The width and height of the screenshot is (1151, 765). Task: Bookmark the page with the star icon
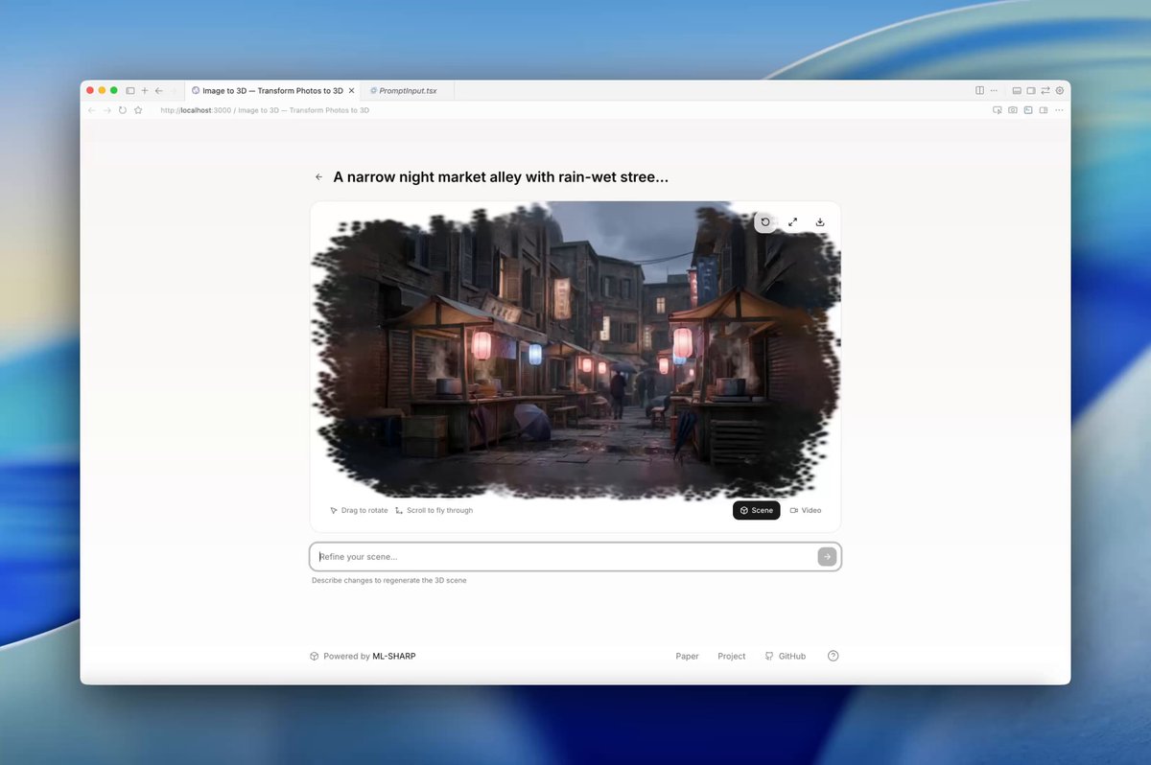138,110
